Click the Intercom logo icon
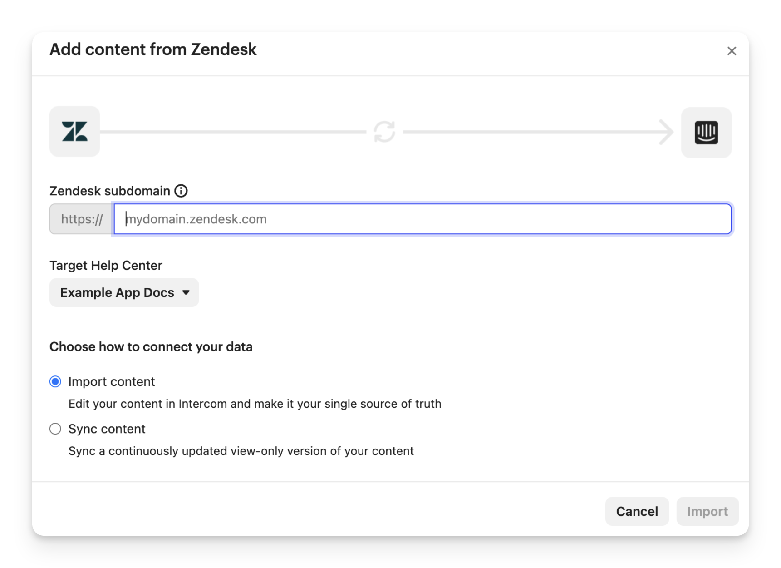 (706, 133)
